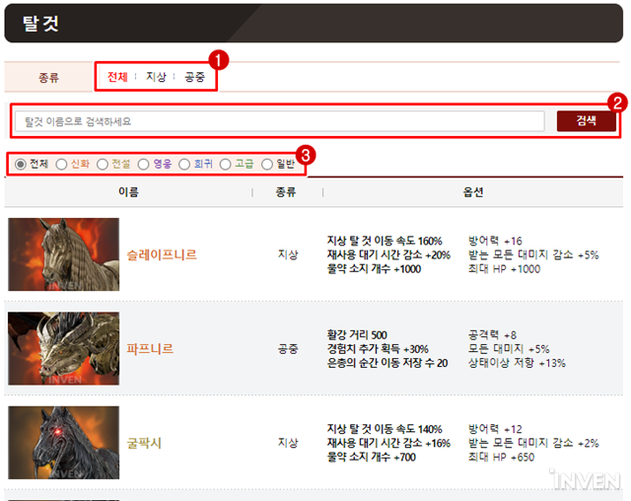Click the 파프니르 name link
Image resolution: width=631 pixels, height=501 pixels.
click(150, 349)
